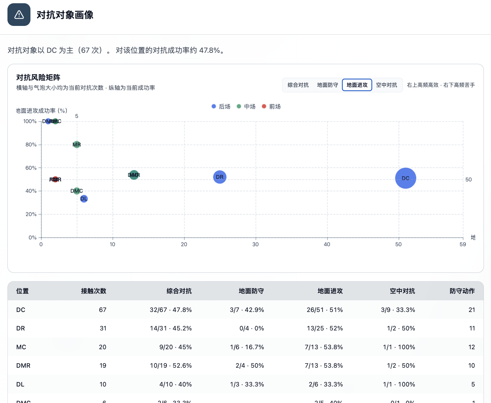Click the DL bubble in the chart
The image size is (491, 403).
click(x=84, y=199)
